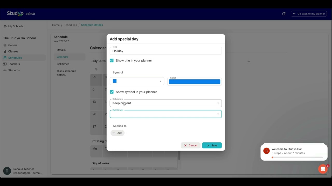Open the Home breadcrumb link
Image resolution: width=332 pixels, height=186 pixels.
(x=56, y=25)
